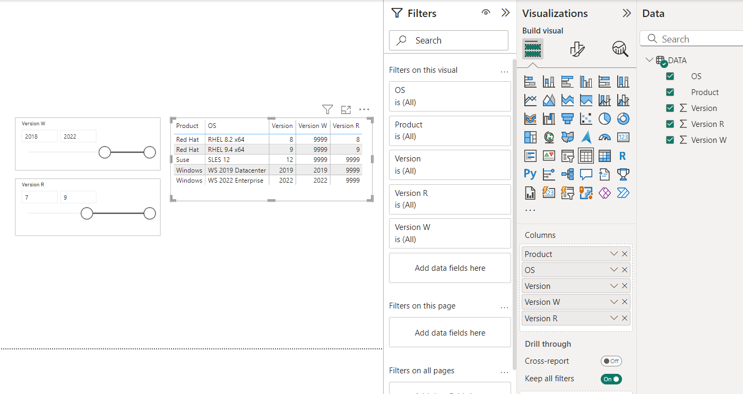Turn on the Cross-report toggle
Viewport: 743px width, 394px height.
point(611,361)
